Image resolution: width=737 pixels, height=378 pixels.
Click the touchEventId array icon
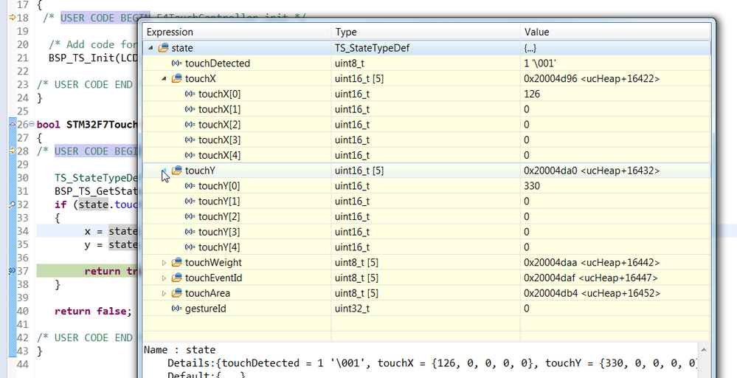tap(177, 278)
